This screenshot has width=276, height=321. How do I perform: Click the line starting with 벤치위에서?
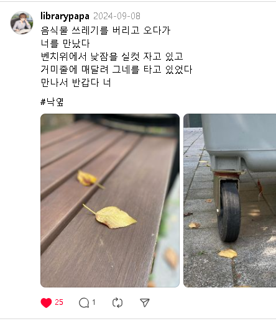coord(112,57)
